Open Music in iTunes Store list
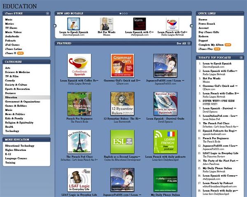Image resolution: width=247 pixels, height=197 pixels. [9, 19]
